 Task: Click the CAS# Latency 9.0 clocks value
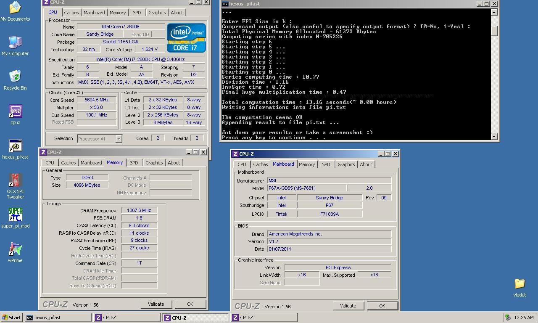(x=139, y=225)
